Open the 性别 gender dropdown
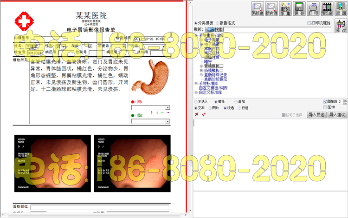The image size is (348, 218). pyautogui.click(x=64, y=46)
